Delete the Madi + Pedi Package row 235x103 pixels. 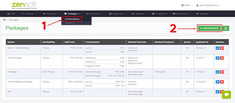pyautogui.click(x=222, y=48)
